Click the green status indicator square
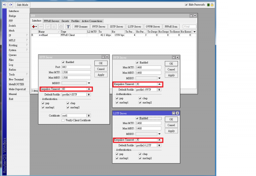The width and height of the screenshot is (256, 176). (208, 5)
